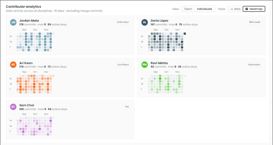Open Ravi Mehta contributor name

pyautogui.click(x=159, y=63)
